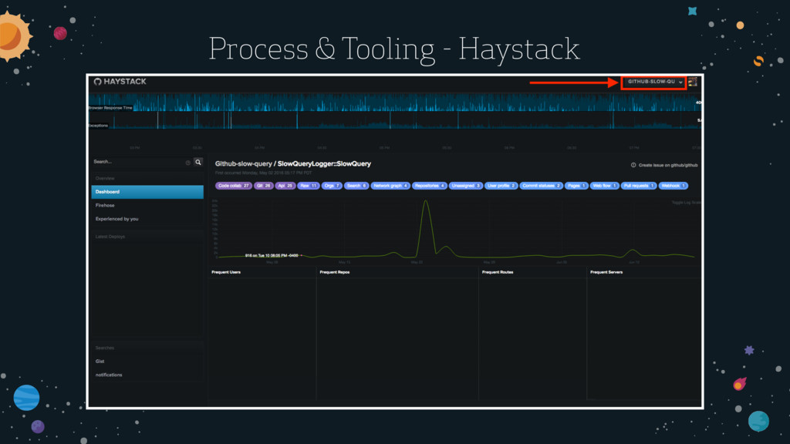The image size is (790, 444).
Task: Click the Frequent Servers column header
Action: click(606, 272)
